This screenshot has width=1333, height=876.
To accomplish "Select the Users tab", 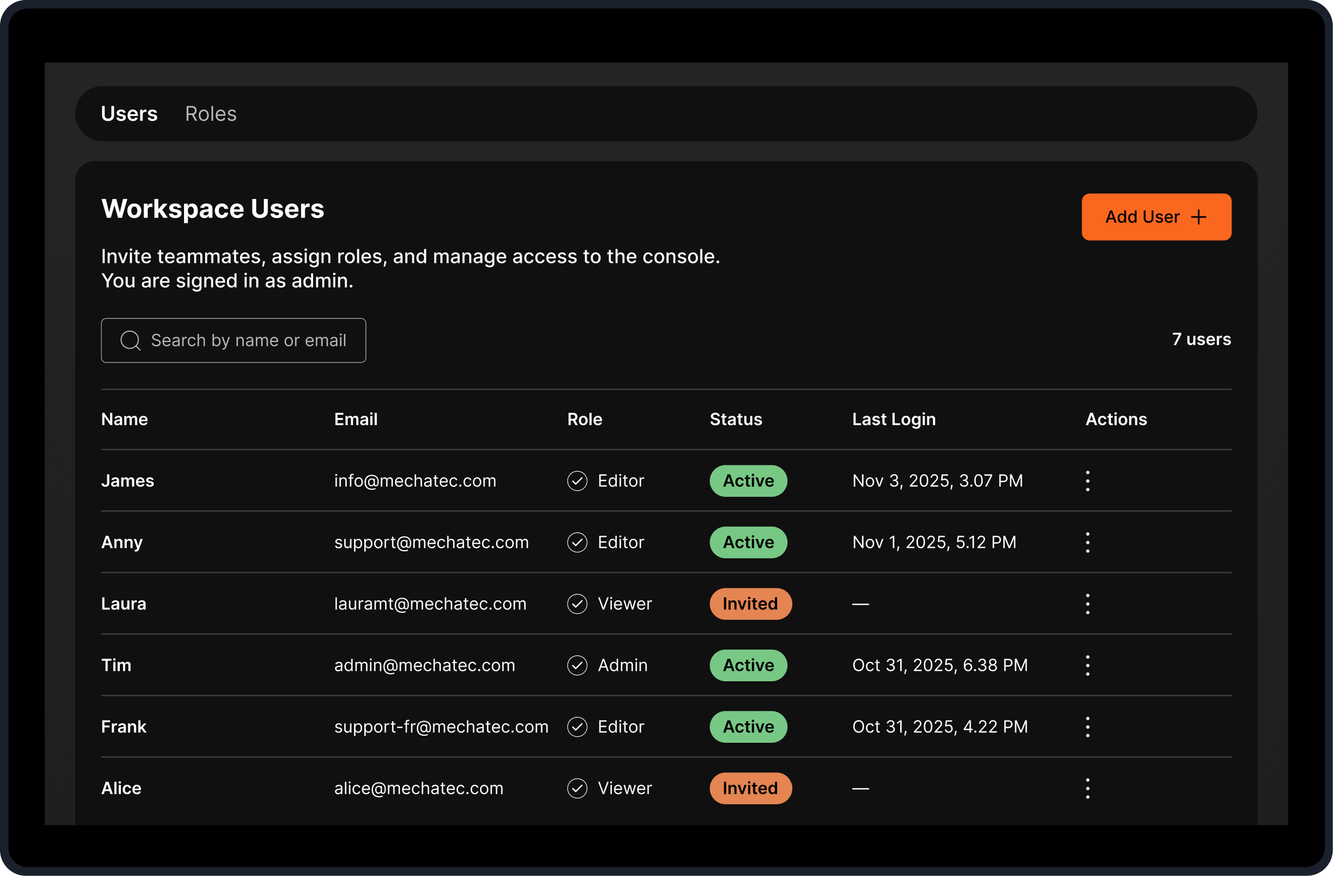I will (x=129, y=114).
